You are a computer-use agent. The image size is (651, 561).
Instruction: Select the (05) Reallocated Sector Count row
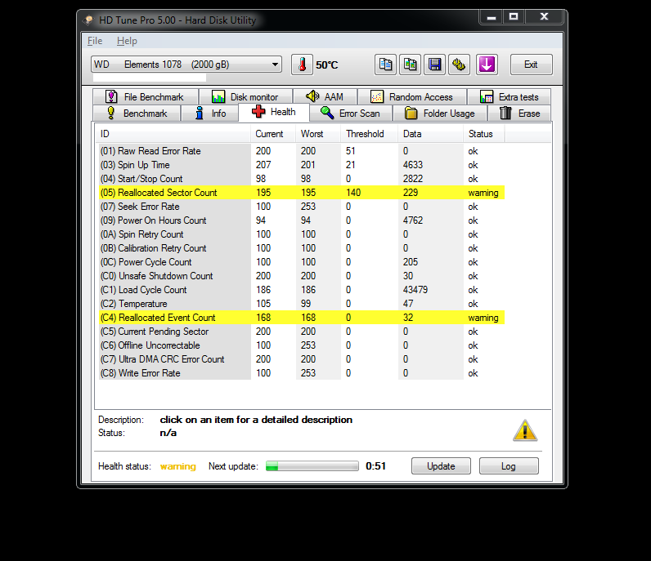(302, 193)
